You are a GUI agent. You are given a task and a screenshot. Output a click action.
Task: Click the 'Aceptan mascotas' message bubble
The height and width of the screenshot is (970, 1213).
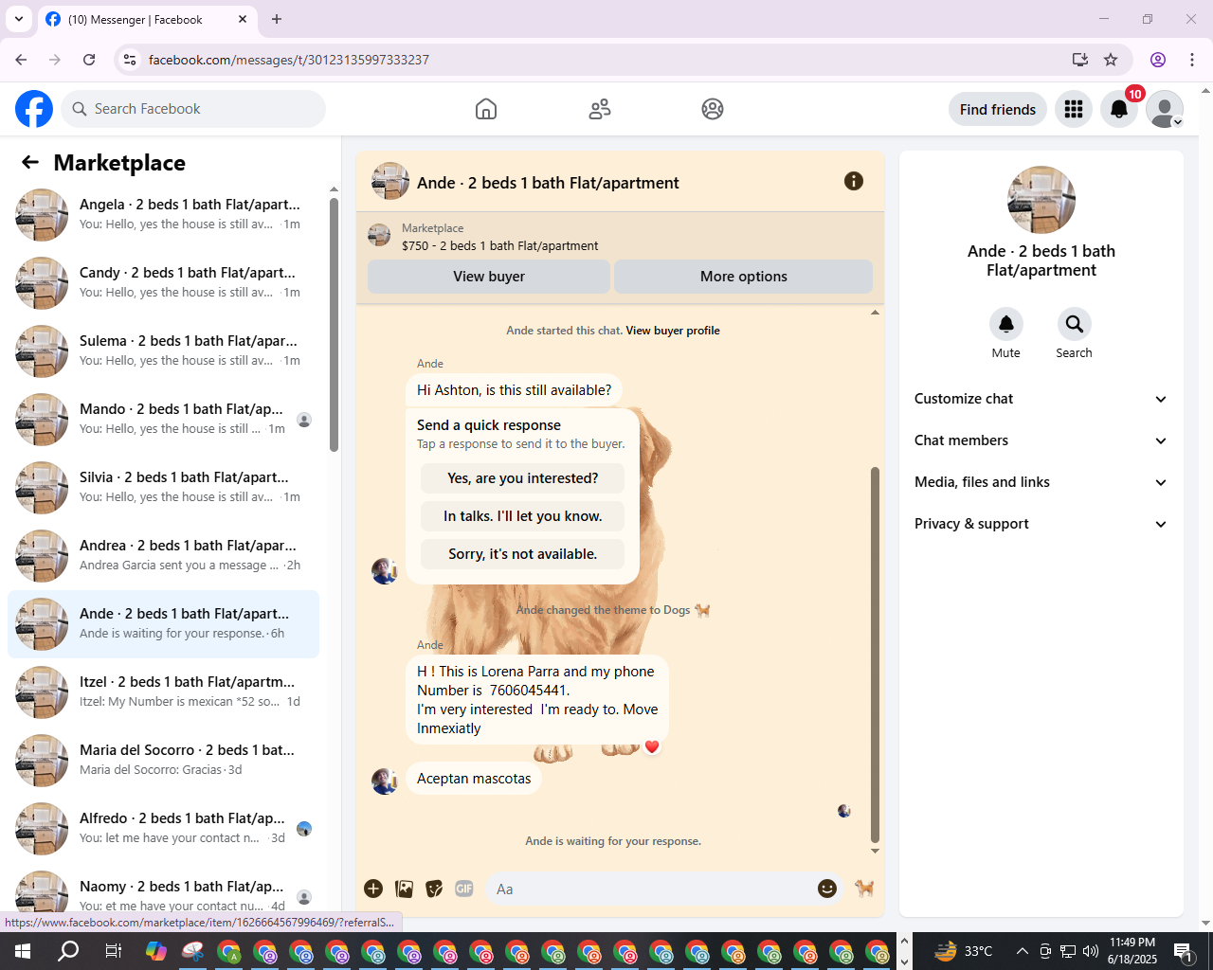pos(474,779)
